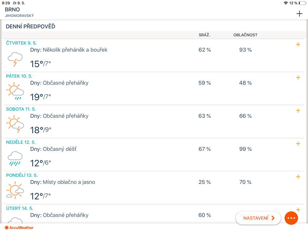Expand Čtvrtek 9. 5. details with the plus

pos(298,44)
